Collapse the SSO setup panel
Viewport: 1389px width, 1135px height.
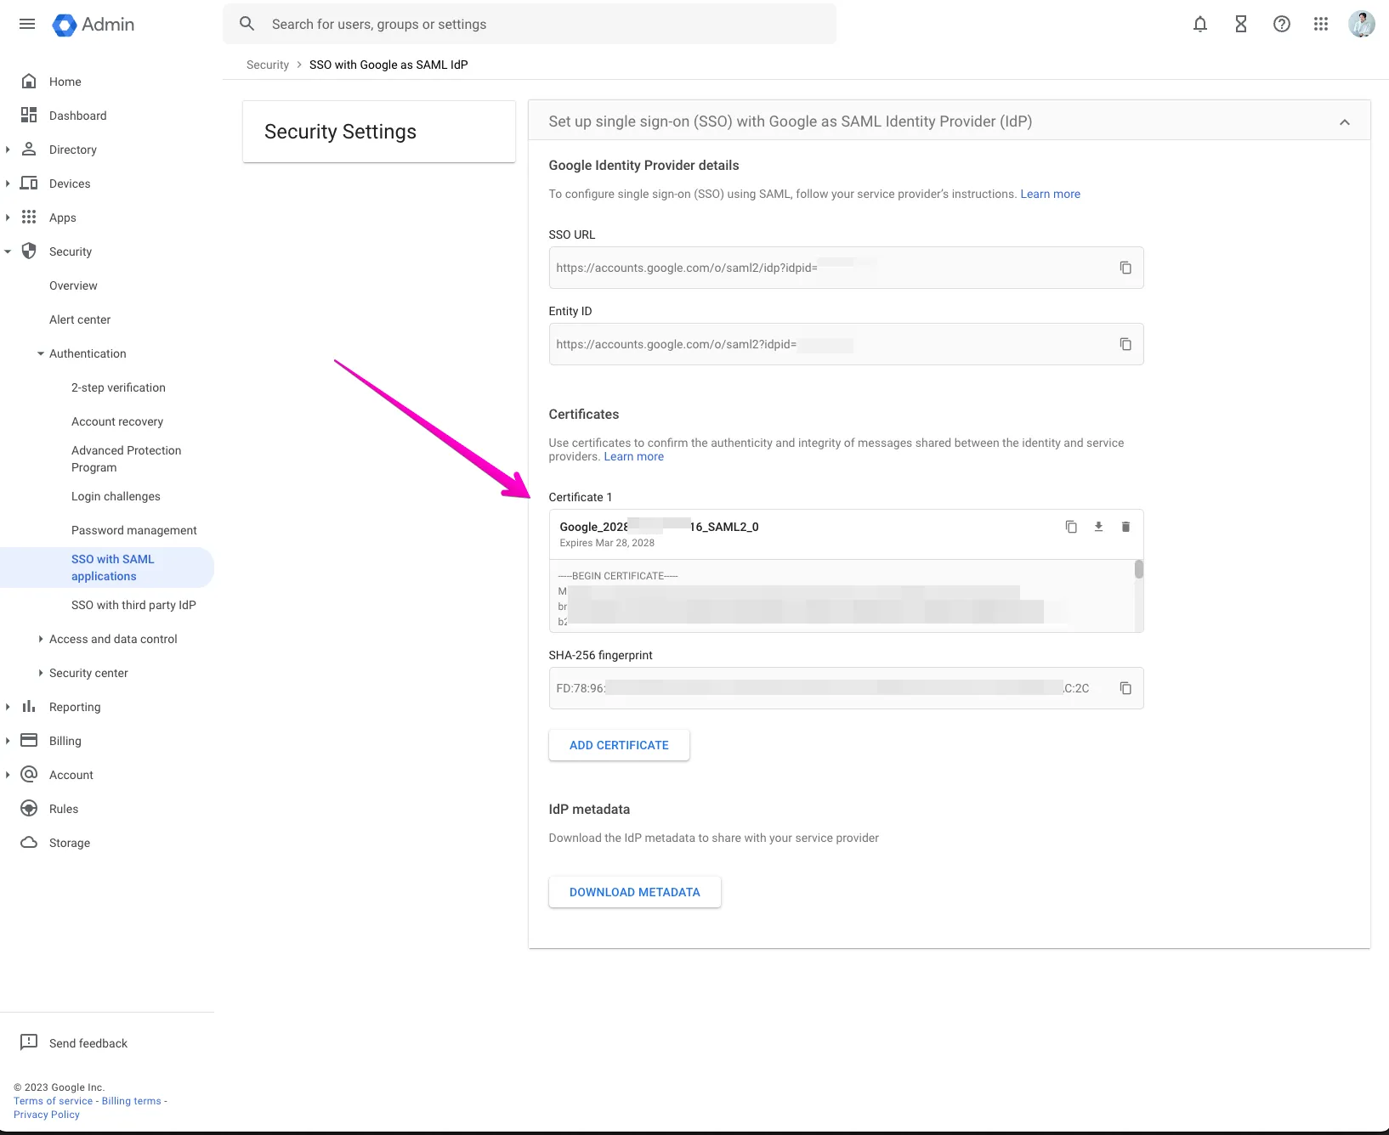[x=1344, y=122]
